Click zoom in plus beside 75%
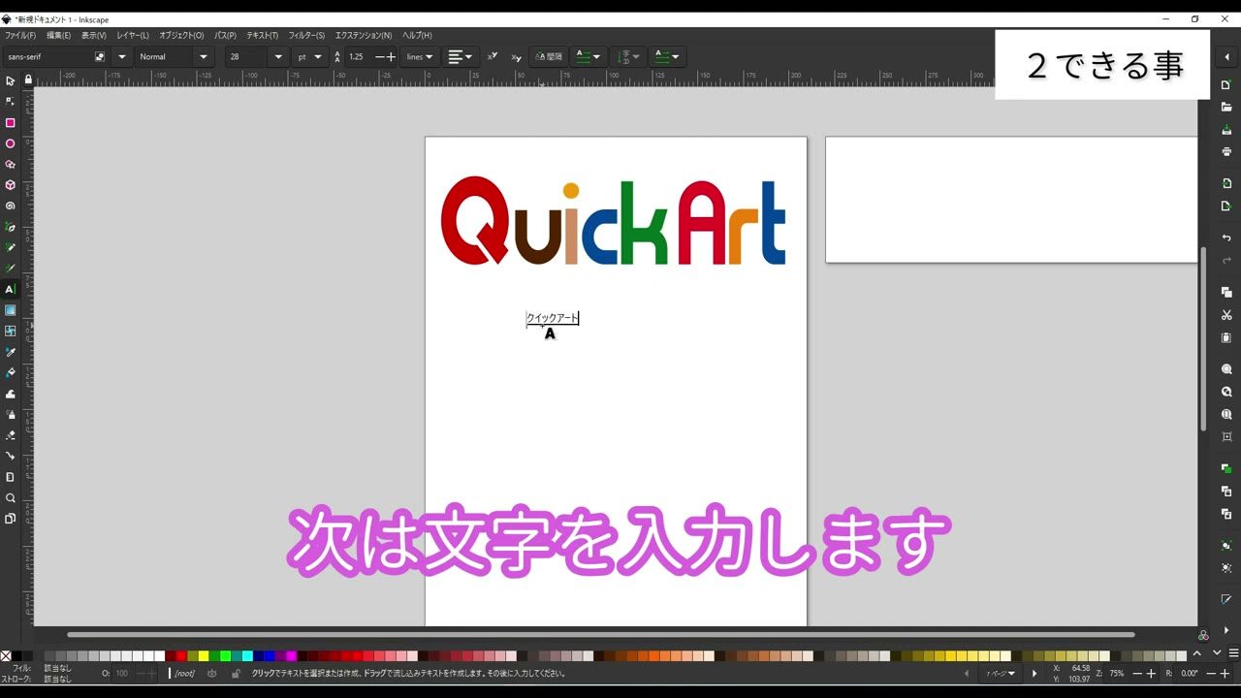Screen dimensions: 1241x698 click(x=1151, y=673)
